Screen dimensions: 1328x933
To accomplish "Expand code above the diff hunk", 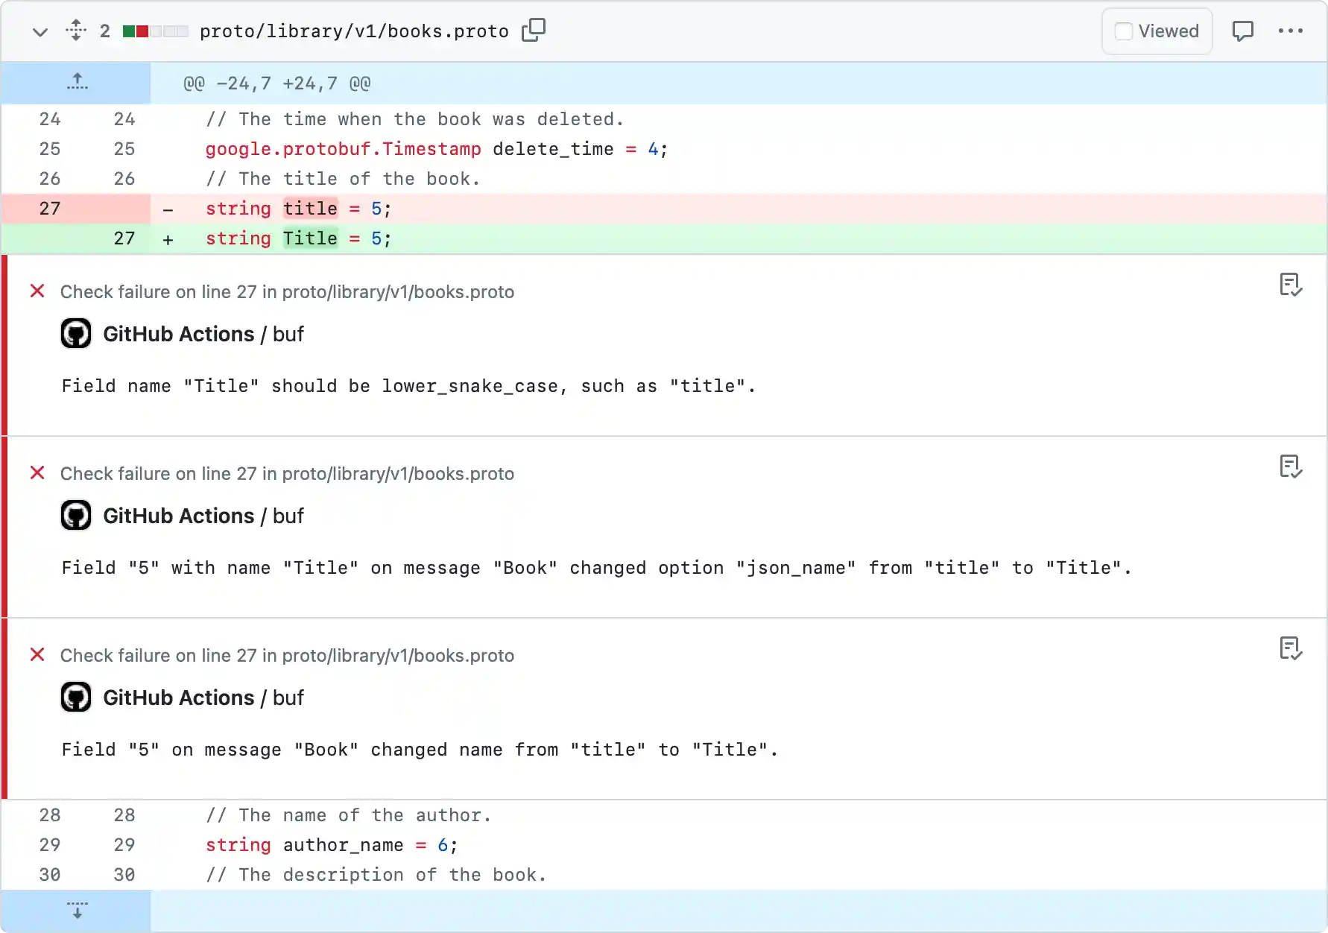I will (77, 82).
